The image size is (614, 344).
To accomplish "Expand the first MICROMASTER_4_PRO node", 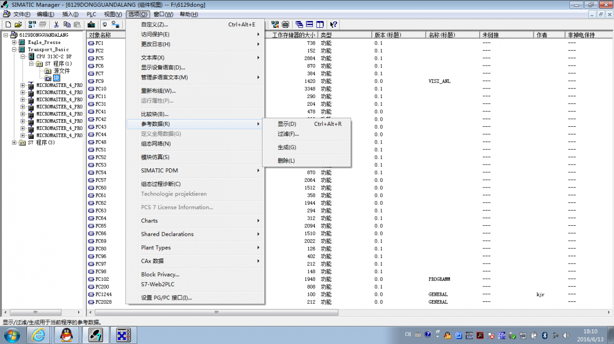I will [23, 86].
